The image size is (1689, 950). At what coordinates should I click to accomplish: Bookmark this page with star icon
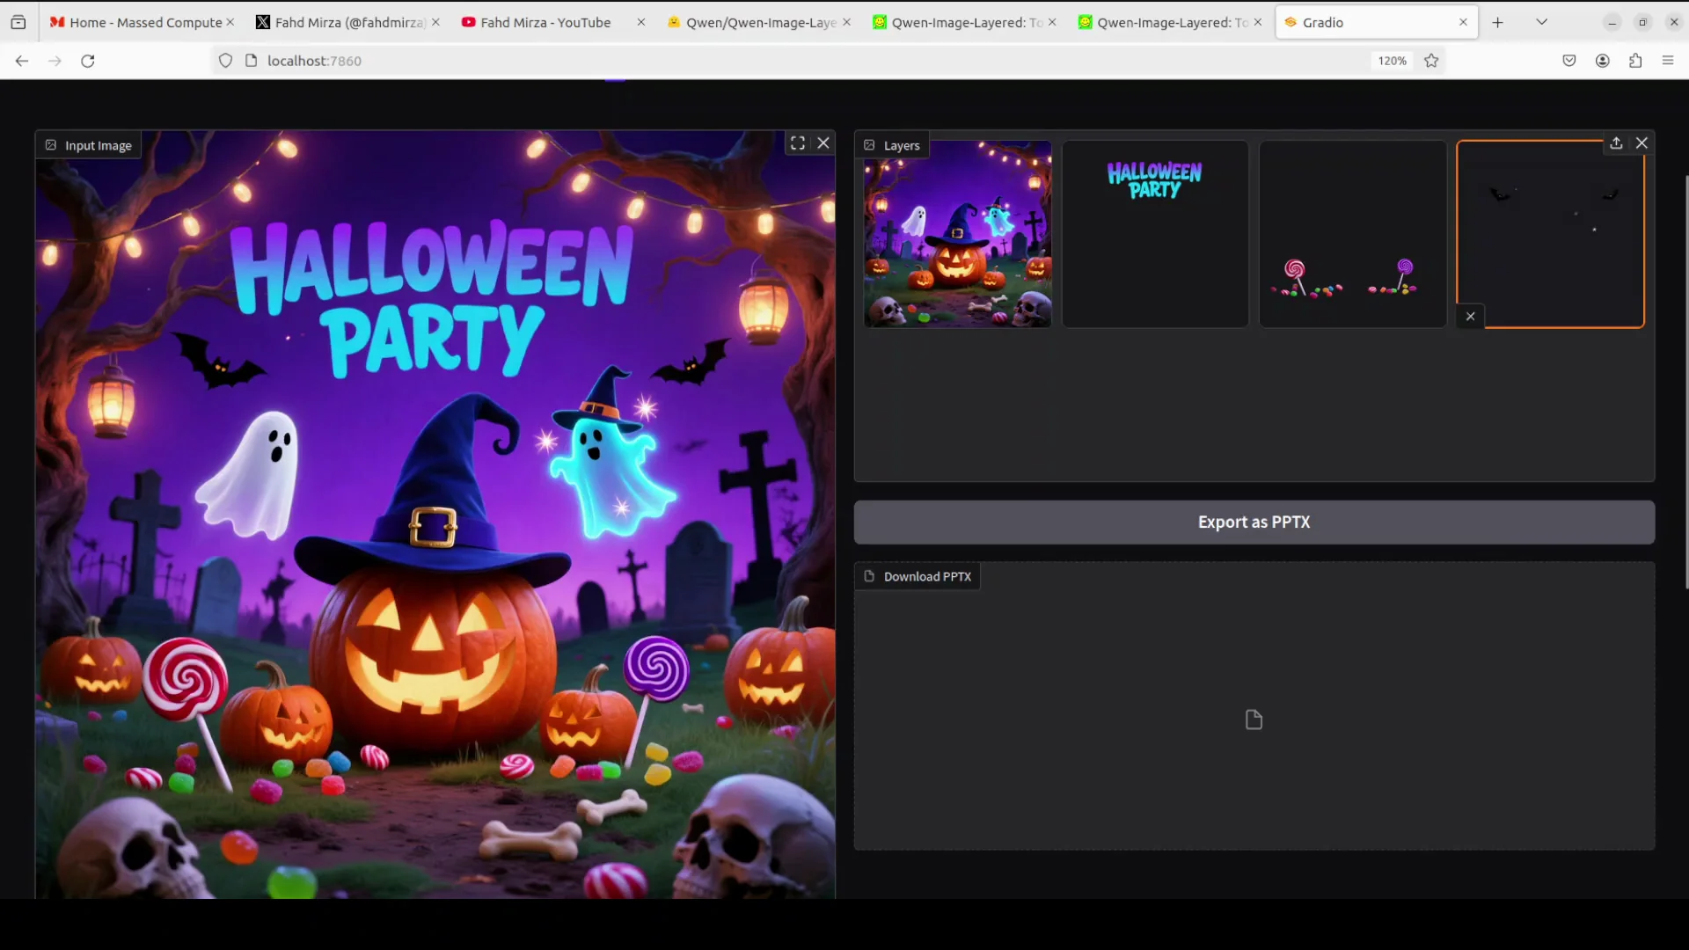(1431, 61)
